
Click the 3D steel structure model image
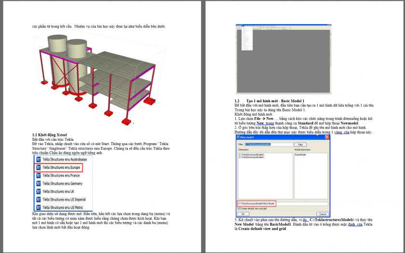99,79
